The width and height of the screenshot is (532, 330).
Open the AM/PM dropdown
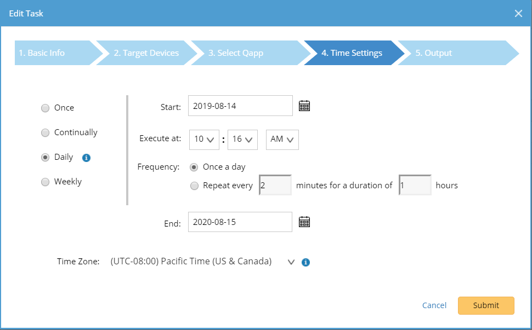pos(282,140)
